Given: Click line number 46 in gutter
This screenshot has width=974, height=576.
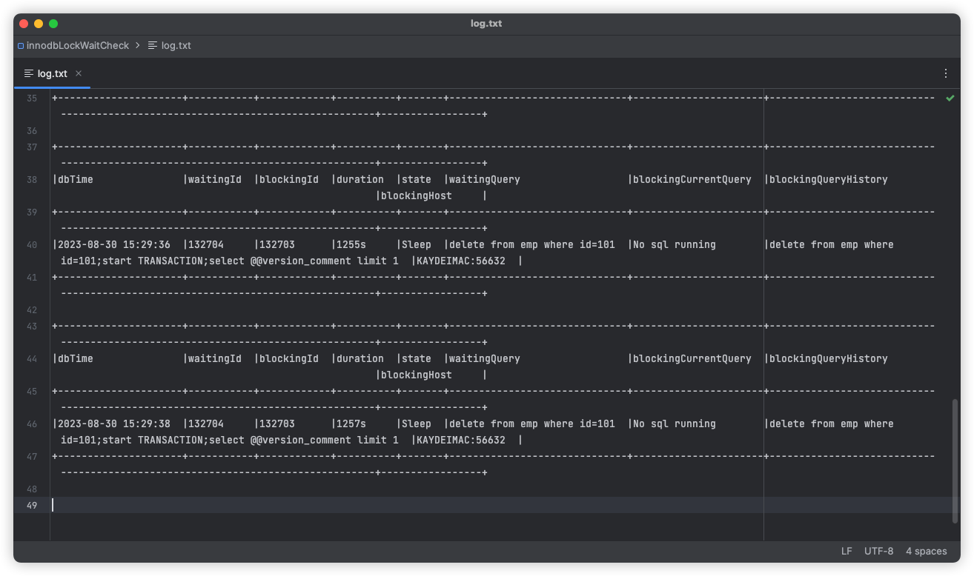Looking at the screenshot, I should click(32, 423).
